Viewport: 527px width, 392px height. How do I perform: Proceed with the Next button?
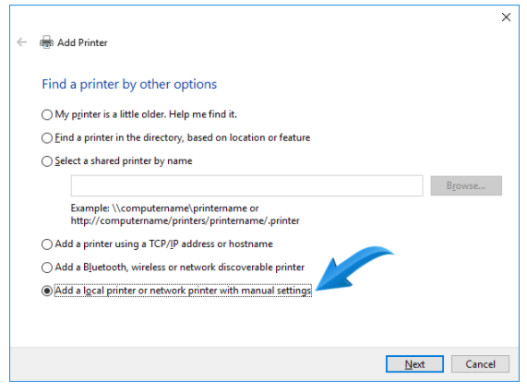tap(414, 364)
